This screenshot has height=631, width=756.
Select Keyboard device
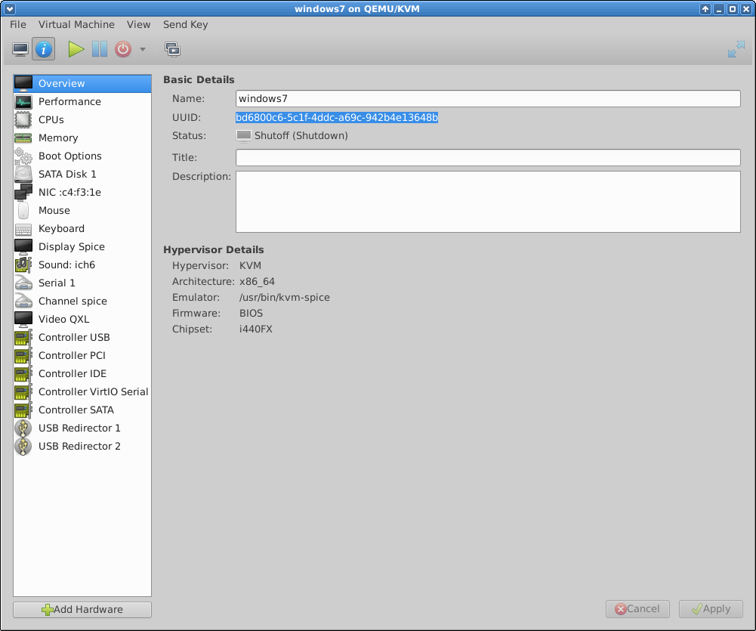(82, 229)
